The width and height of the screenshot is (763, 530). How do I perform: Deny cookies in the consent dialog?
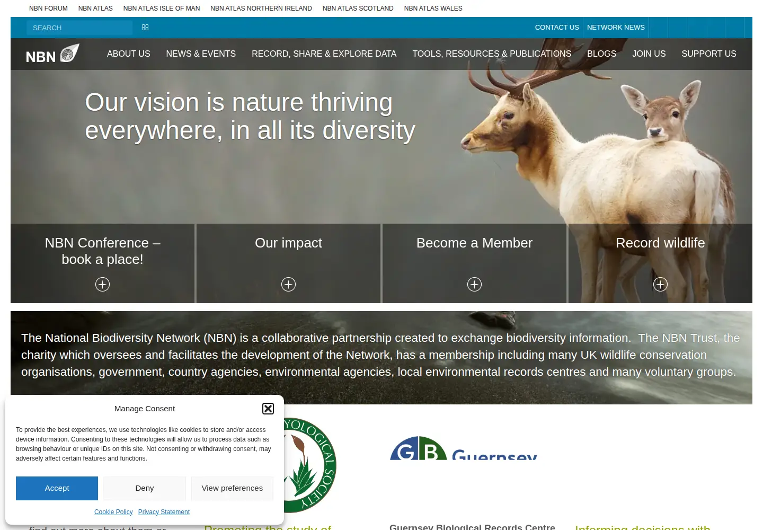145,488
